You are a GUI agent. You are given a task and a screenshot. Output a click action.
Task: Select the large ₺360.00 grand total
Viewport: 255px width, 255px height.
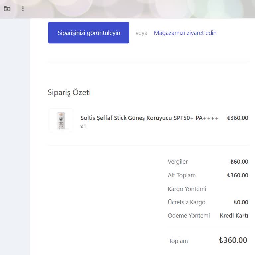point(233,240)
